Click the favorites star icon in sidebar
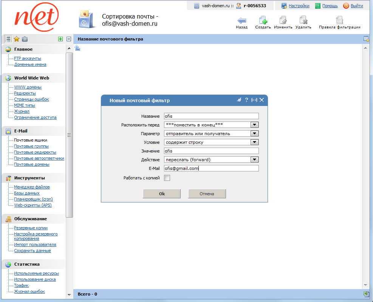Viewport: 373px width, 302px height. 17,39
